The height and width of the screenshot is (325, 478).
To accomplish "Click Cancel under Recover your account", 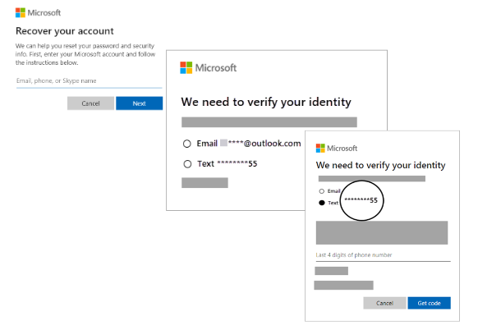I will (90, 103).
